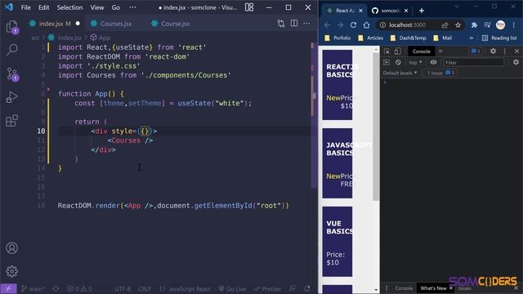Select the Console tab in DevTools

pos(422,51)
